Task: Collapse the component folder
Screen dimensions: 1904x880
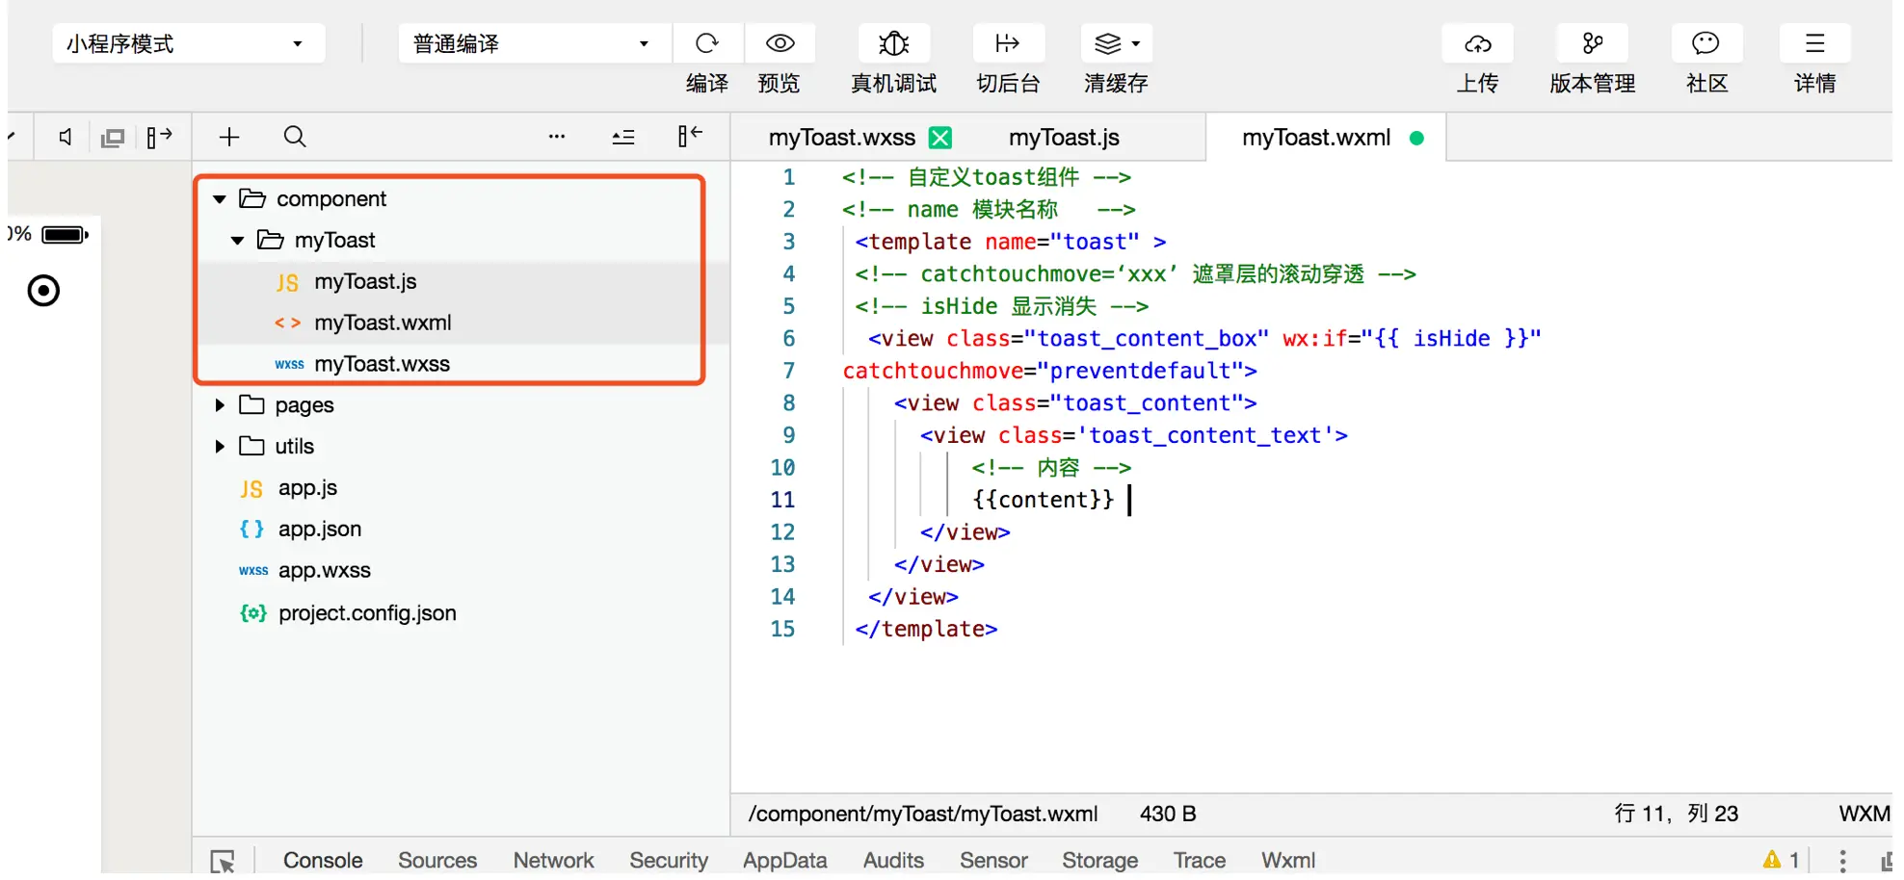Action: [220, 199]
